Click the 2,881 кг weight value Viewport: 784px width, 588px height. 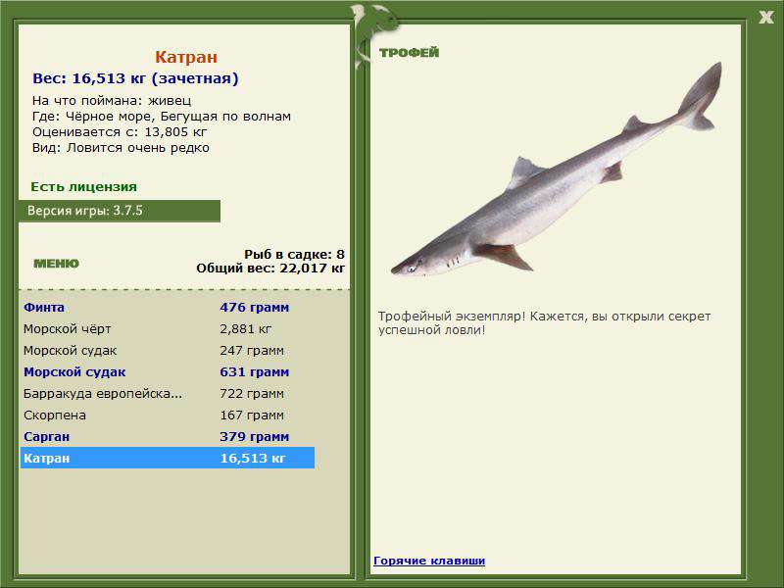click(x=246, y=328)
